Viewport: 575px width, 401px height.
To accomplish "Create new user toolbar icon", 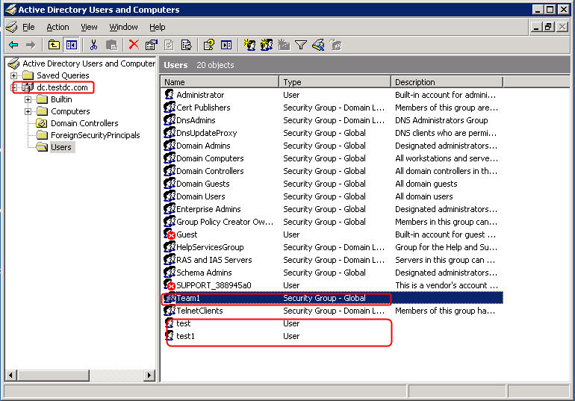I will coord(249,45).
